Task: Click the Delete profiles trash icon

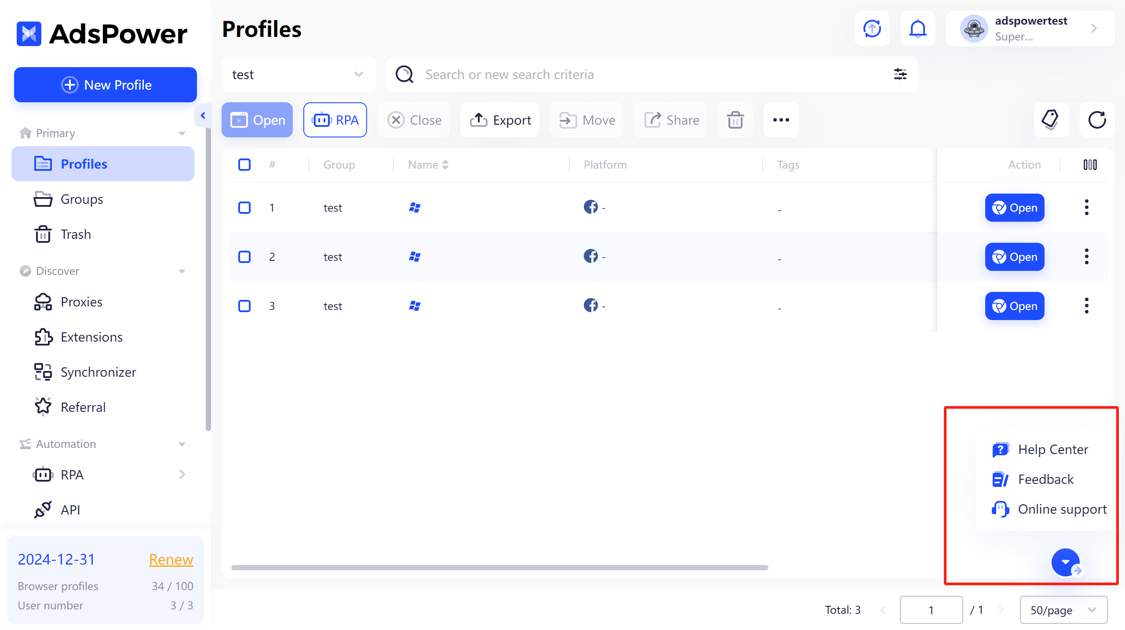Action: 735,120
